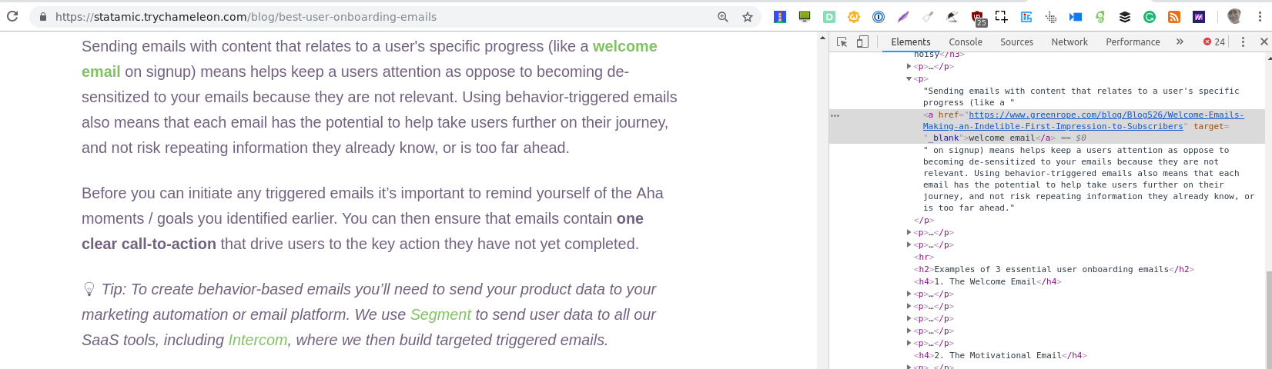The image size is (1272, 369).
Task: Switch to the Console tab
Action: (x=966, y=42)
